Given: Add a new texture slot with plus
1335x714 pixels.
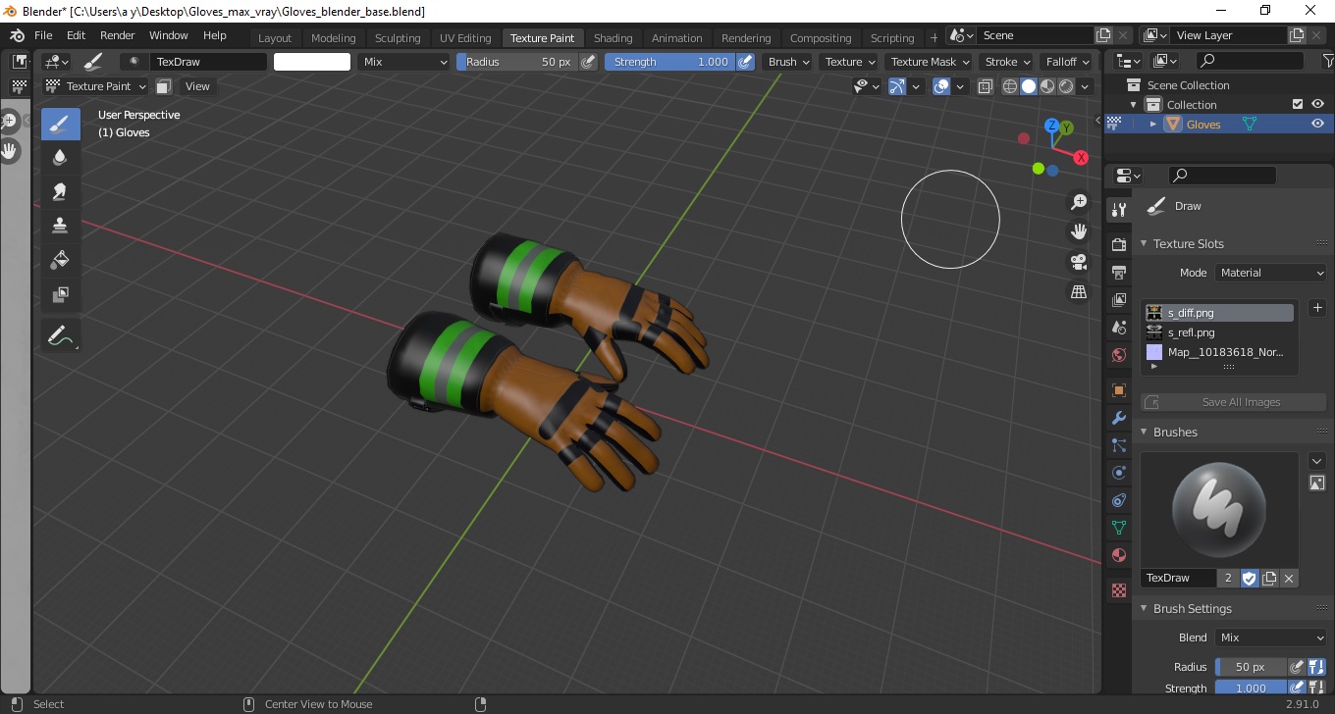Looking at the screenshot, I should (x=1317, y=308).
